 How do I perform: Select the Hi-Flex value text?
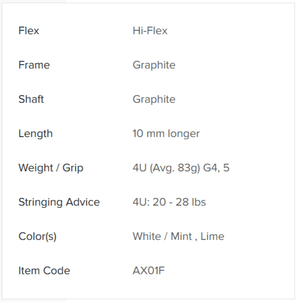coord(150,30)
